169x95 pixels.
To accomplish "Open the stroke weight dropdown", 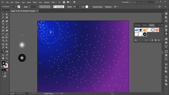I will [37, 7].
